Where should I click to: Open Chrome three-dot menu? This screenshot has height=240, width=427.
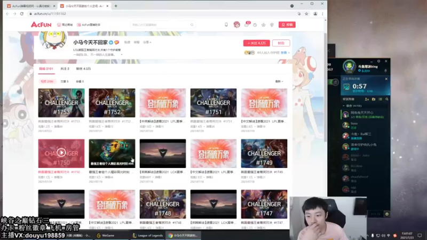(322, 14)
